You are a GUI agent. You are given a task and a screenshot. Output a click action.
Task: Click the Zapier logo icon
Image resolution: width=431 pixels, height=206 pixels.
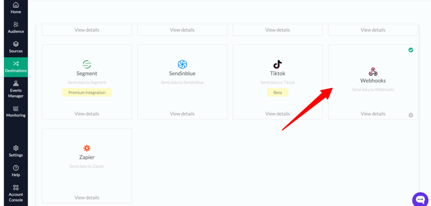coord(87,148)
